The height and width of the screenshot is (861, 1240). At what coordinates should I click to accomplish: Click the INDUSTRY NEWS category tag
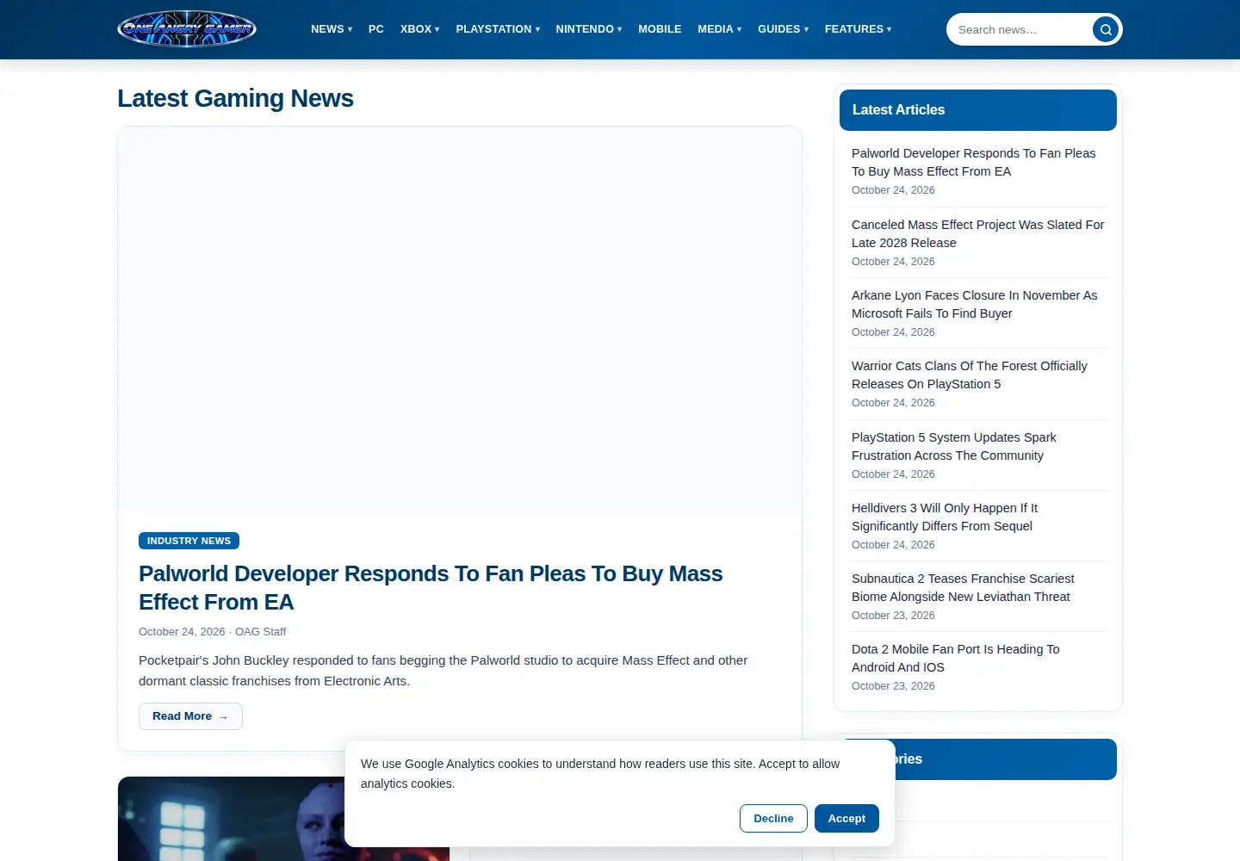pos(189,541)
